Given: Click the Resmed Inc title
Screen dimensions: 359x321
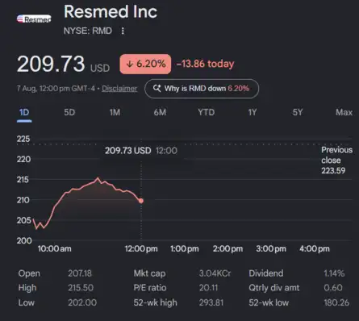Looking at the screenshot, I should 111,12.
